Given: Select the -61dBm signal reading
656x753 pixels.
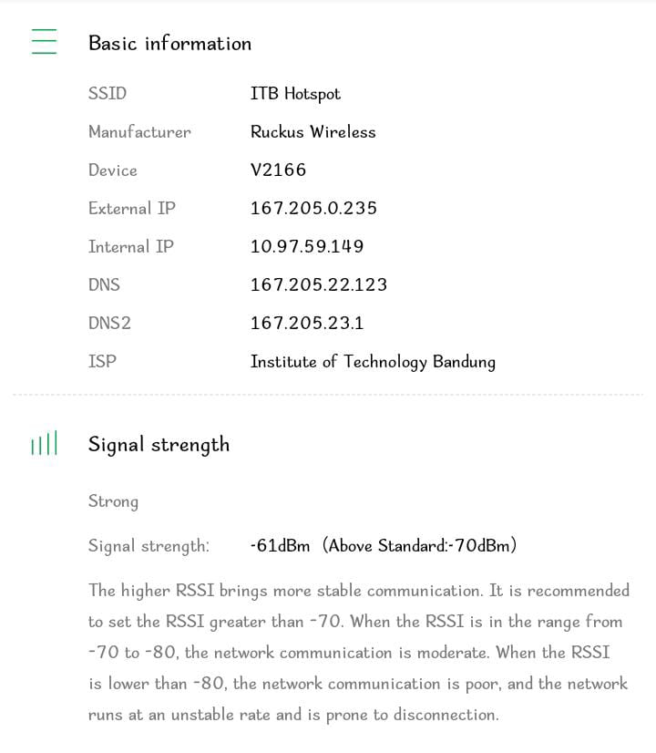Looking at the screenshot, I should [279, 546].
